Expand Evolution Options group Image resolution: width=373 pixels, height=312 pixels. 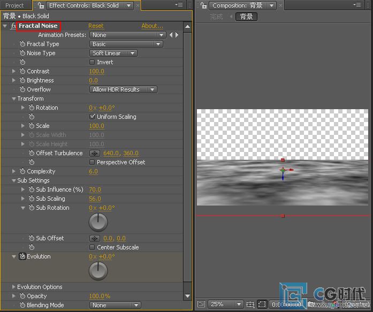pyautogui.click(x=13, y=287)
